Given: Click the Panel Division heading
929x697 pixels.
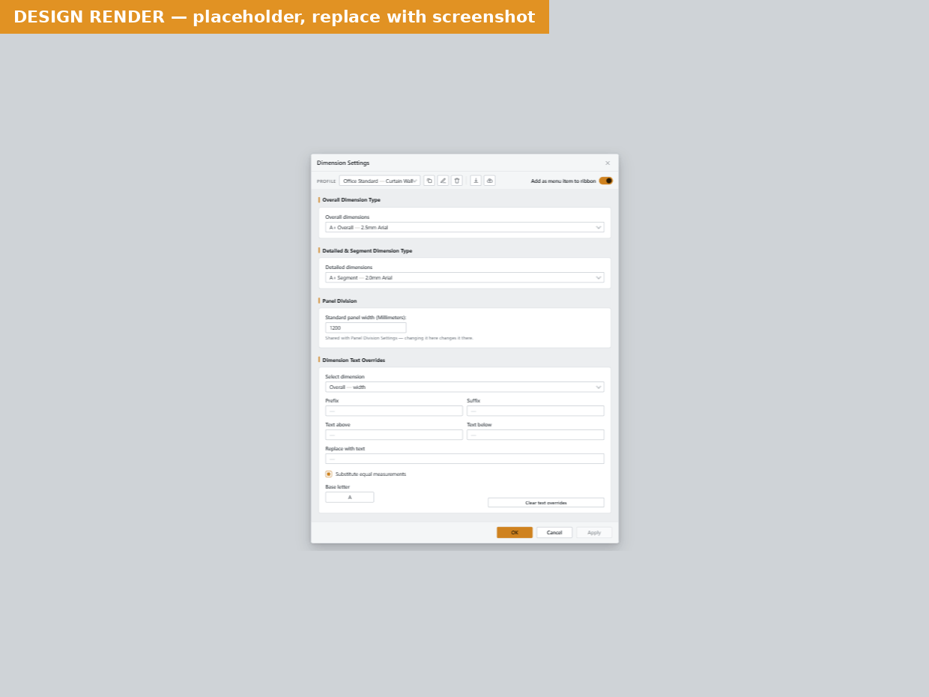Looking at the screenshot, I should (x=339, y=301).
